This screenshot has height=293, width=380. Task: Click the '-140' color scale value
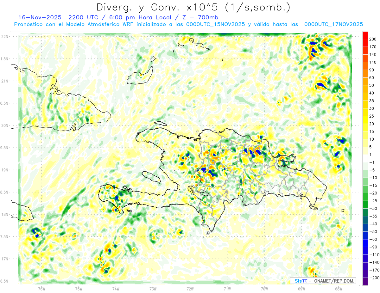[375, 262]
